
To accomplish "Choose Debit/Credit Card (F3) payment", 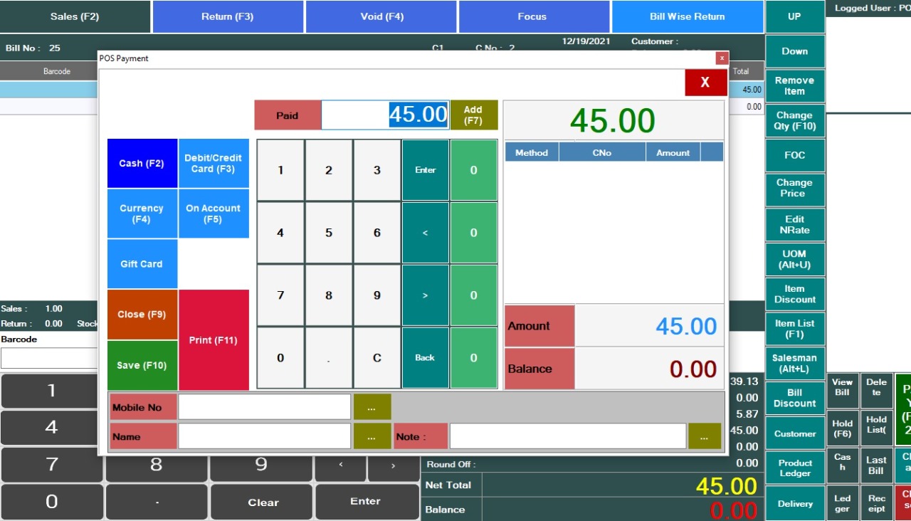I will coord(213,164).
